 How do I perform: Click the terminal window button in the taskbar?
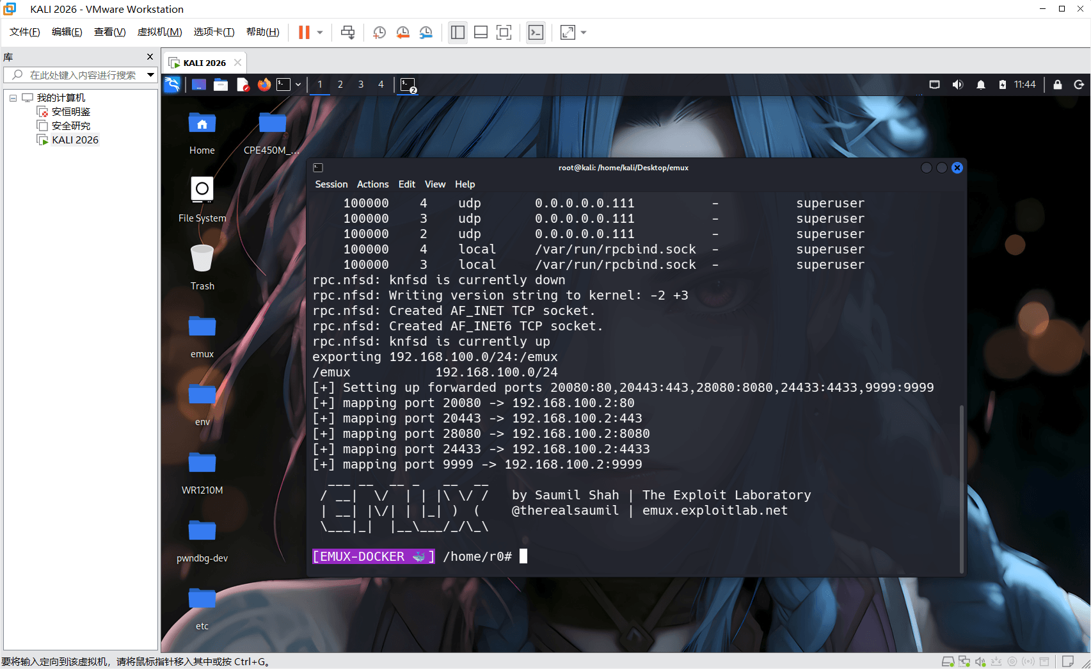coord(408,85)
